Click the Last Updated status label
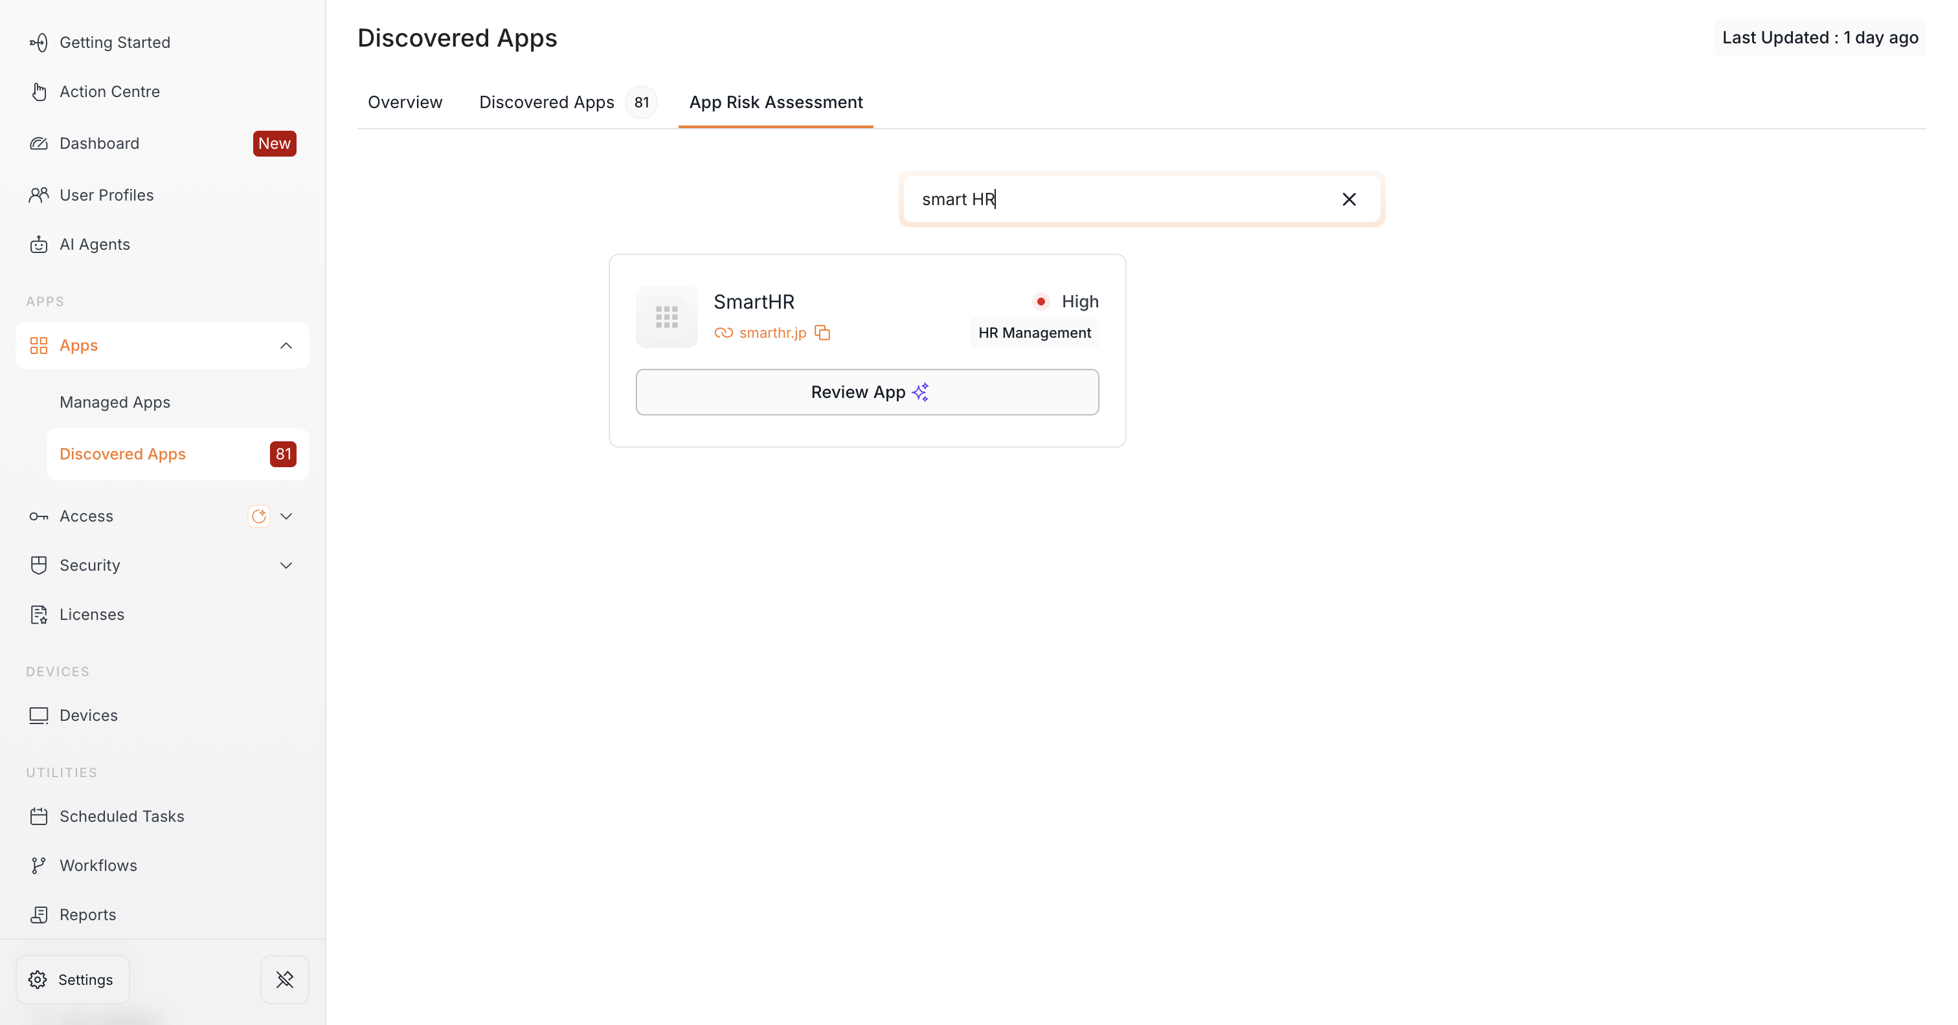The width and height of the screenshot is (1958, 1025). pos(1819,38)
